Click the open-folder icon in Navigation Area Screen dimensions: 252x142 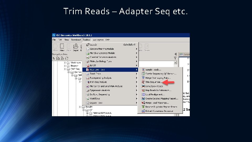coord(62,58)
